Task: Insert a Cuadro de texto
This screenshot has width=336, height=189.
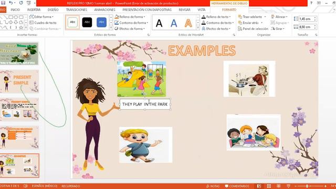Action: [x=43, y=23]
